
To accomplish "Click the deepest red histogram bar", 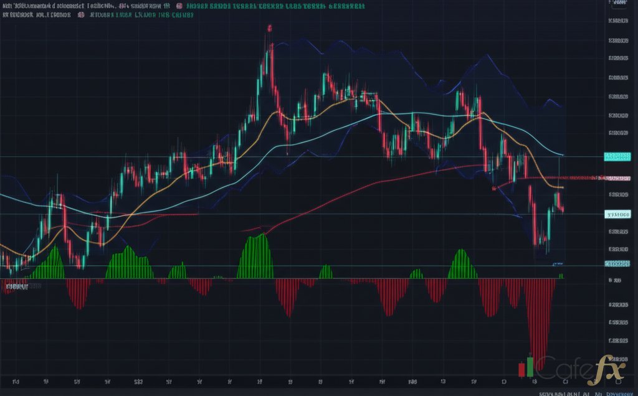I will point(537,349).
